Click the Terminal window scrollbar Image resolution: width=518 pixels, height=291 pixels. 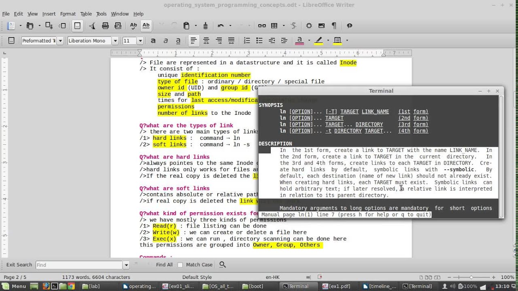coord(501,156)
